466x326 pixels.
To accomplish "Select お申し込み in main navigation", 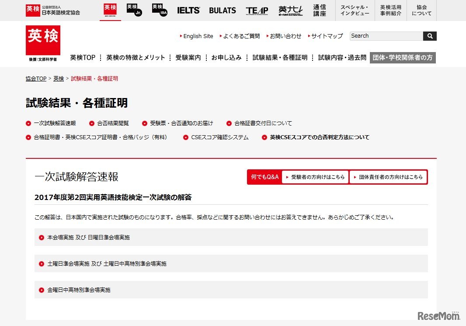I will 226,57.
